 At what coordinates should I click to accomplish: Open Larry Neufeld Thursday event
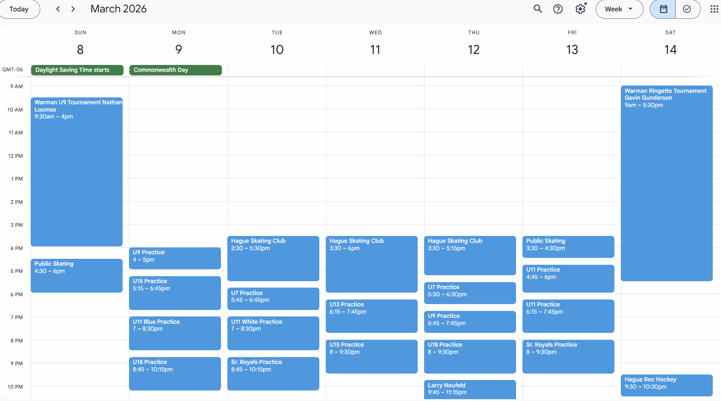coord(469,389)
